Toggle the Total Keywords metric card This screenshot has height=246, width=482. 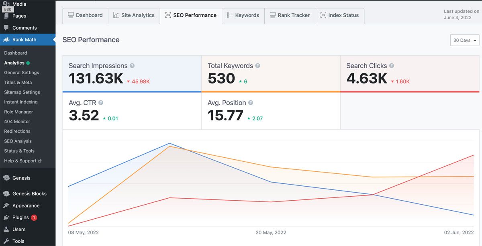click(x=270, y=73)
